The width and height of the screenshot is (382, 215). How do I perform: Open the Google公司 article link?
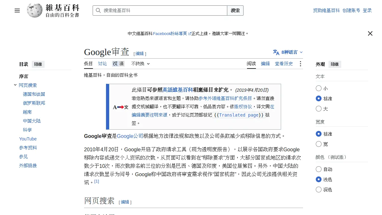click(x=130, y=136)
